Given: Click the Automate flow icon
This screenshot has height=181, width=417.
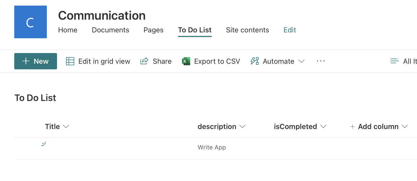Looking at the screenshot, I should [255, 61].
